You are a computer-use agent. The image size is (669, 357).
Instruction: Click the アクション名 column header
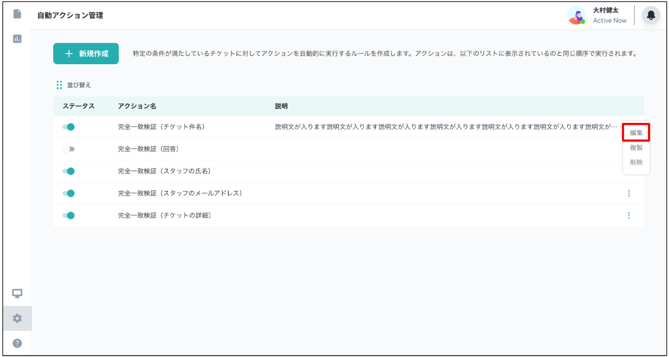(137, 106)
